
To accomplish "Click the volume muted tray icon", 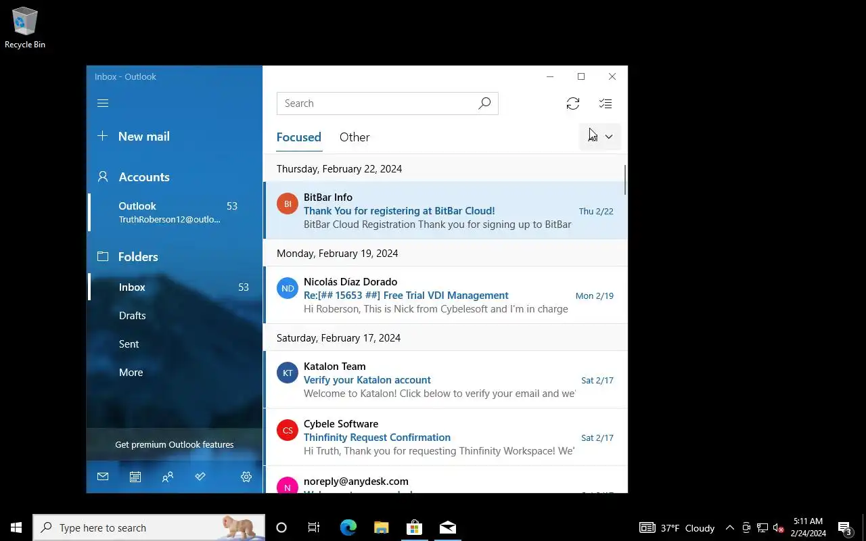I will (x=778, y=527).
